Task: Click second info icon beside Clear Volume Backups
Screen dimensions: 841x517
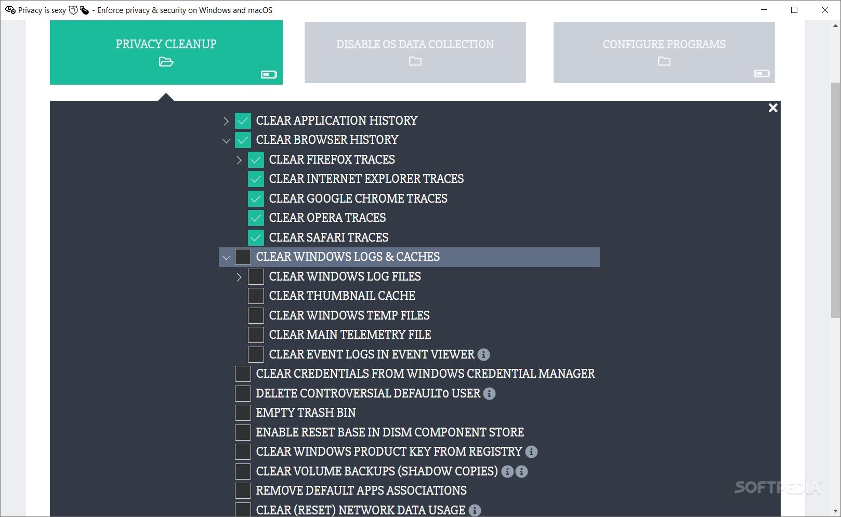Action: 521,472
